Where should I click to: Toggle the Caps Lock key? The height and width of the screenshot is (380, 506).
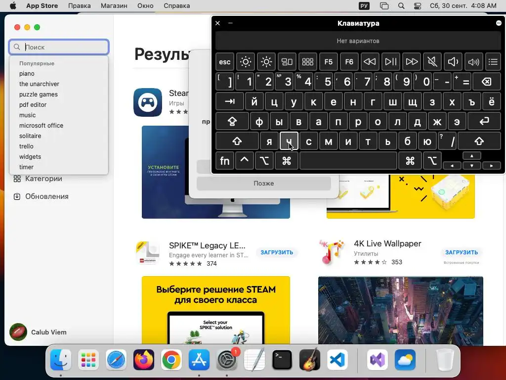click(x=232, y=122)
